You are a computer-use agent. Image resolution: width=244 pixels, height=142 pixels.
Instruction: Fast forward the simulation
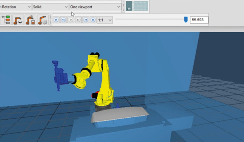coord(86,20)
